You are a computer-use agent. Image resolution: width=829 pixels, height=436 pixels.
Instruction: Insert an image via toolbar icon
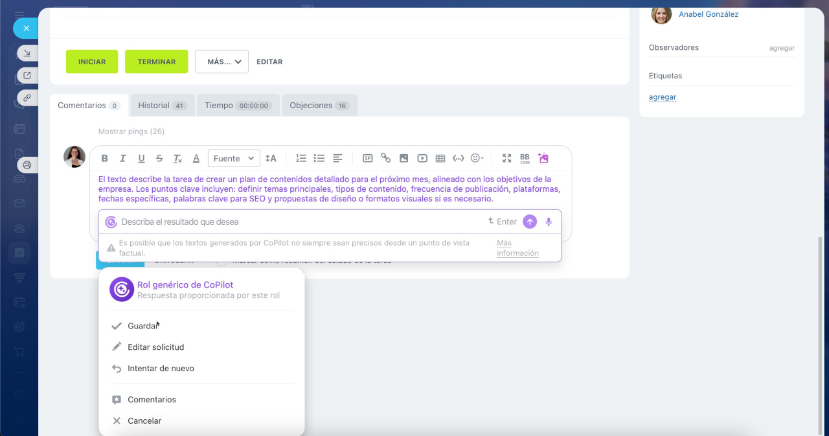tap(403, 159)
